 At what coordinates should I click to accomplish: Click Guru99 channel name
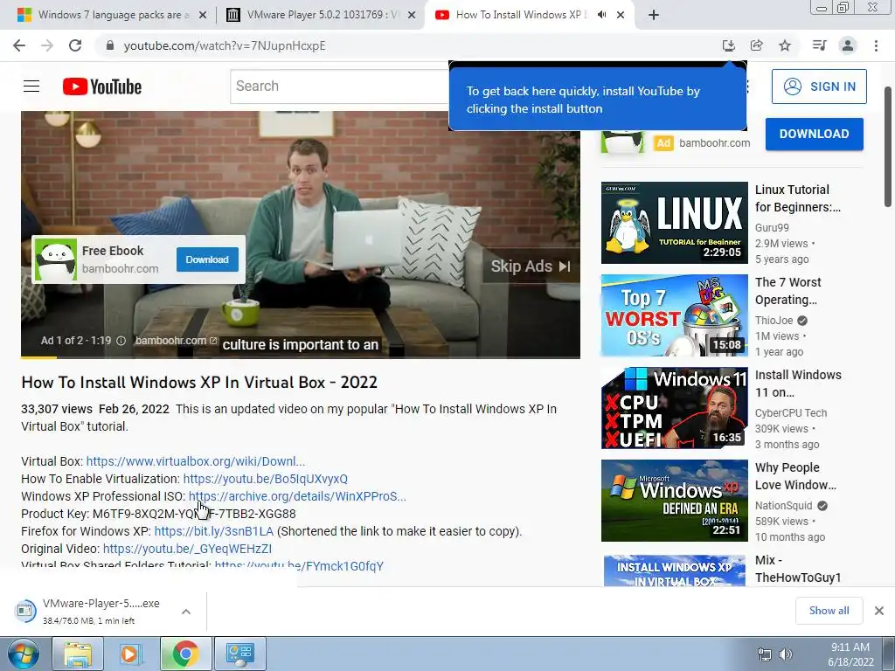(772, 228)
